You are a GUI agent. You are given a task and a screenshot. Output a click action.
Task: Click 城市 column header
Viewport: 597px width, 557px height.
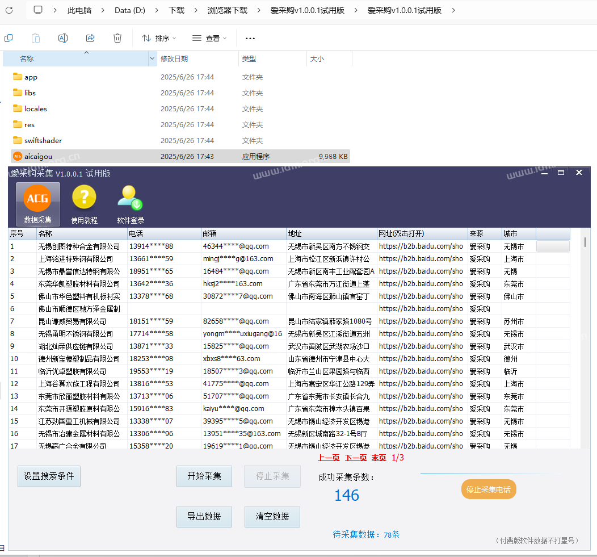519,233
